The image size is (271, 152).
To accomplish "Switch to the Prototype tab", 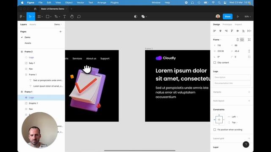I will pos(227,24).
